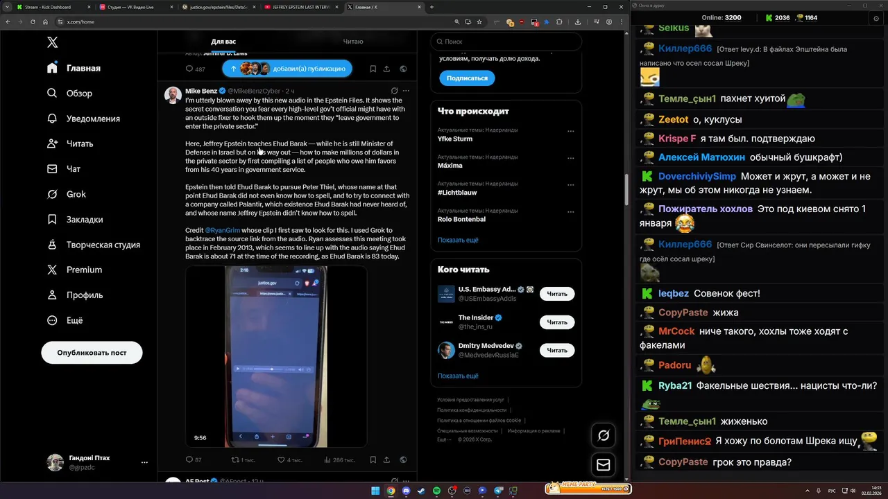View analytics 286 тыс. on Mike Benz post
This screenshot has height=499, width=888.
pyautogui.click(x=339, y=459)
